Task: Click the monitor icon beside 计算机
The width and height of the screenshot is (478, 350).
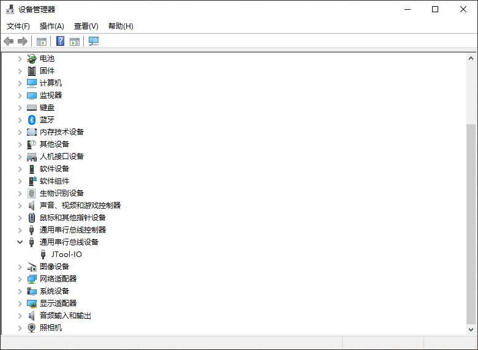Action: coord(31,83)
